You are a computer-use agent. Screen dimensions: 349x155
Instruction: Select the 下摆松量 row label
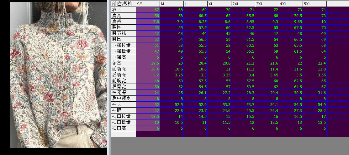coord(124,51)
